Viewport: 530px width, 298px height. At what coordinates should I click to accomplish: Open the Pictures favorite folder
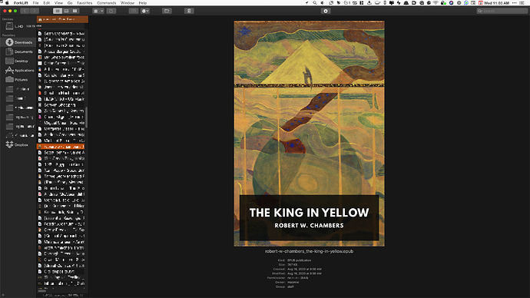[18, 80]
